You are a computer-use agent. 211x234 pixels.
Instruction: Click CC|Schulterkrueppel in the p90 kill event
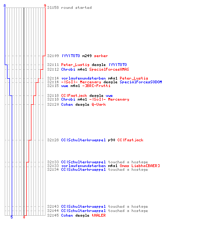click(83, 140)
